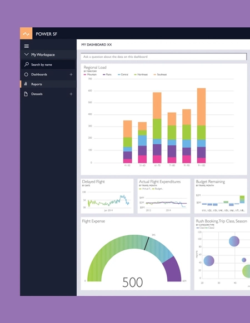Toggle the Northeast legend entry
This screenshot has width=250, height=323.
(x=141, y=74)
